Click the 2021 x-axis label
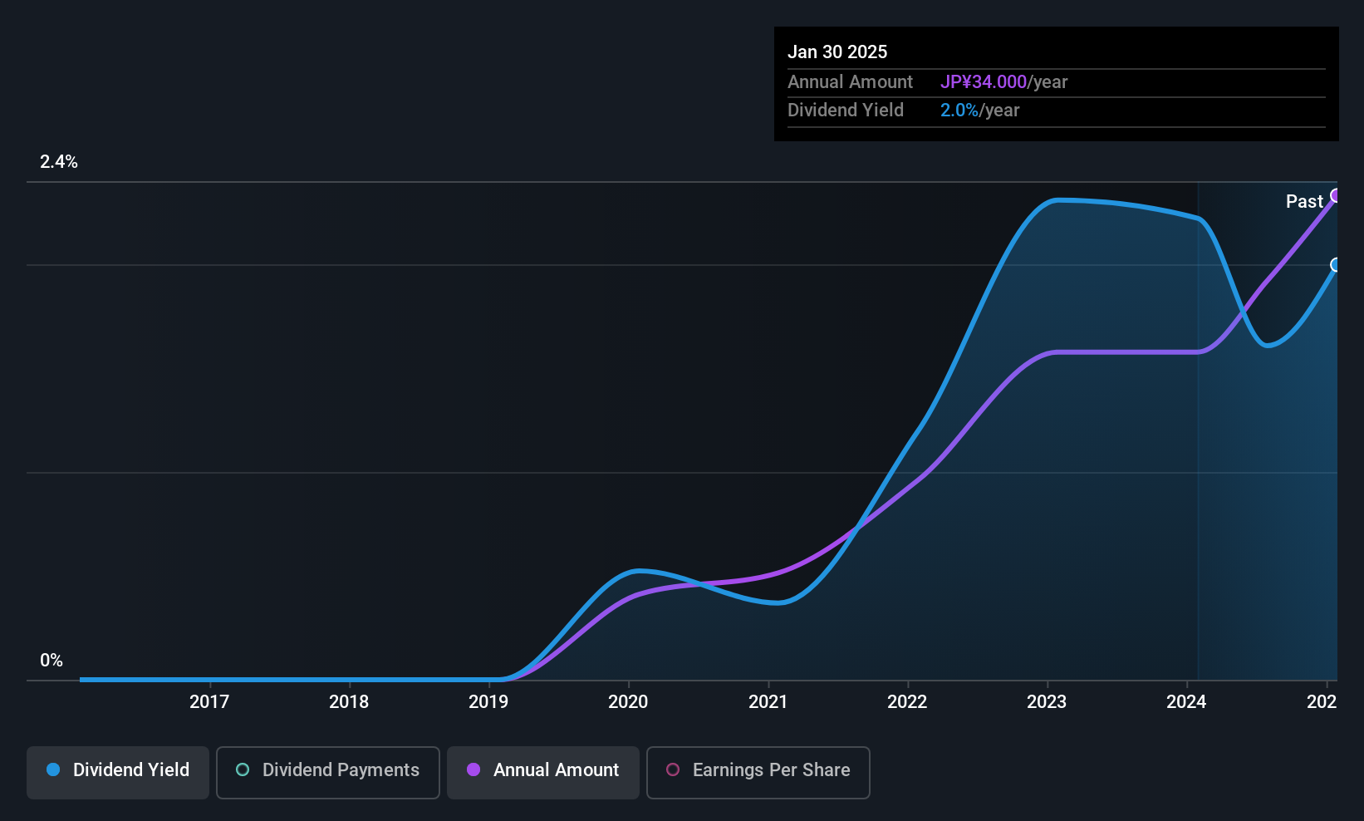The width and height of the screenshot is (1364, 821). tap(768, 701)
